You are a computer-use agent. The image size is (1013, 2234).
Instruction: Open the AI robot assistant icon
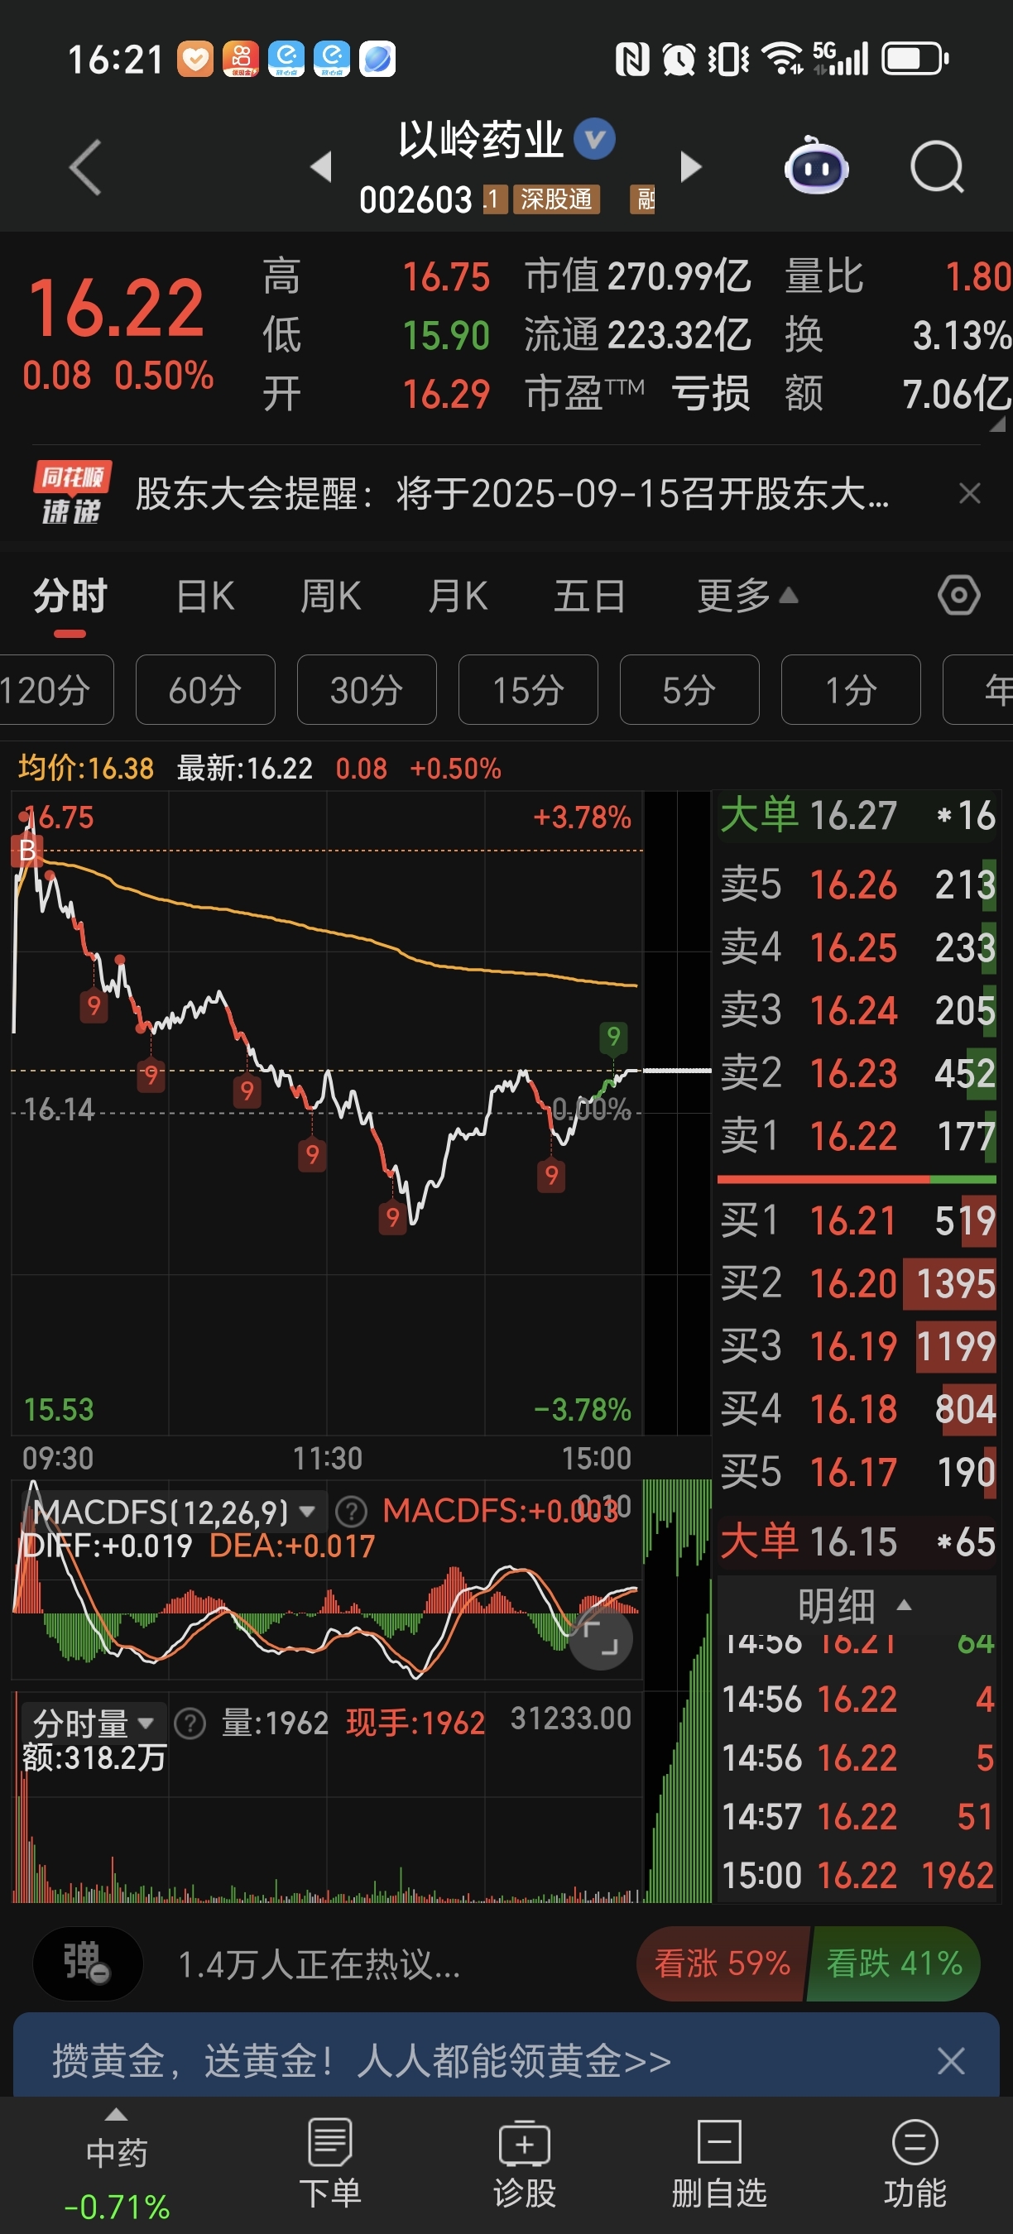coord(815,166)
